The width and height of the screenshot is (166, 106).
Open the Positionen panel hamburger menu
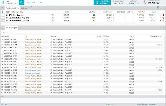(3, 8)
